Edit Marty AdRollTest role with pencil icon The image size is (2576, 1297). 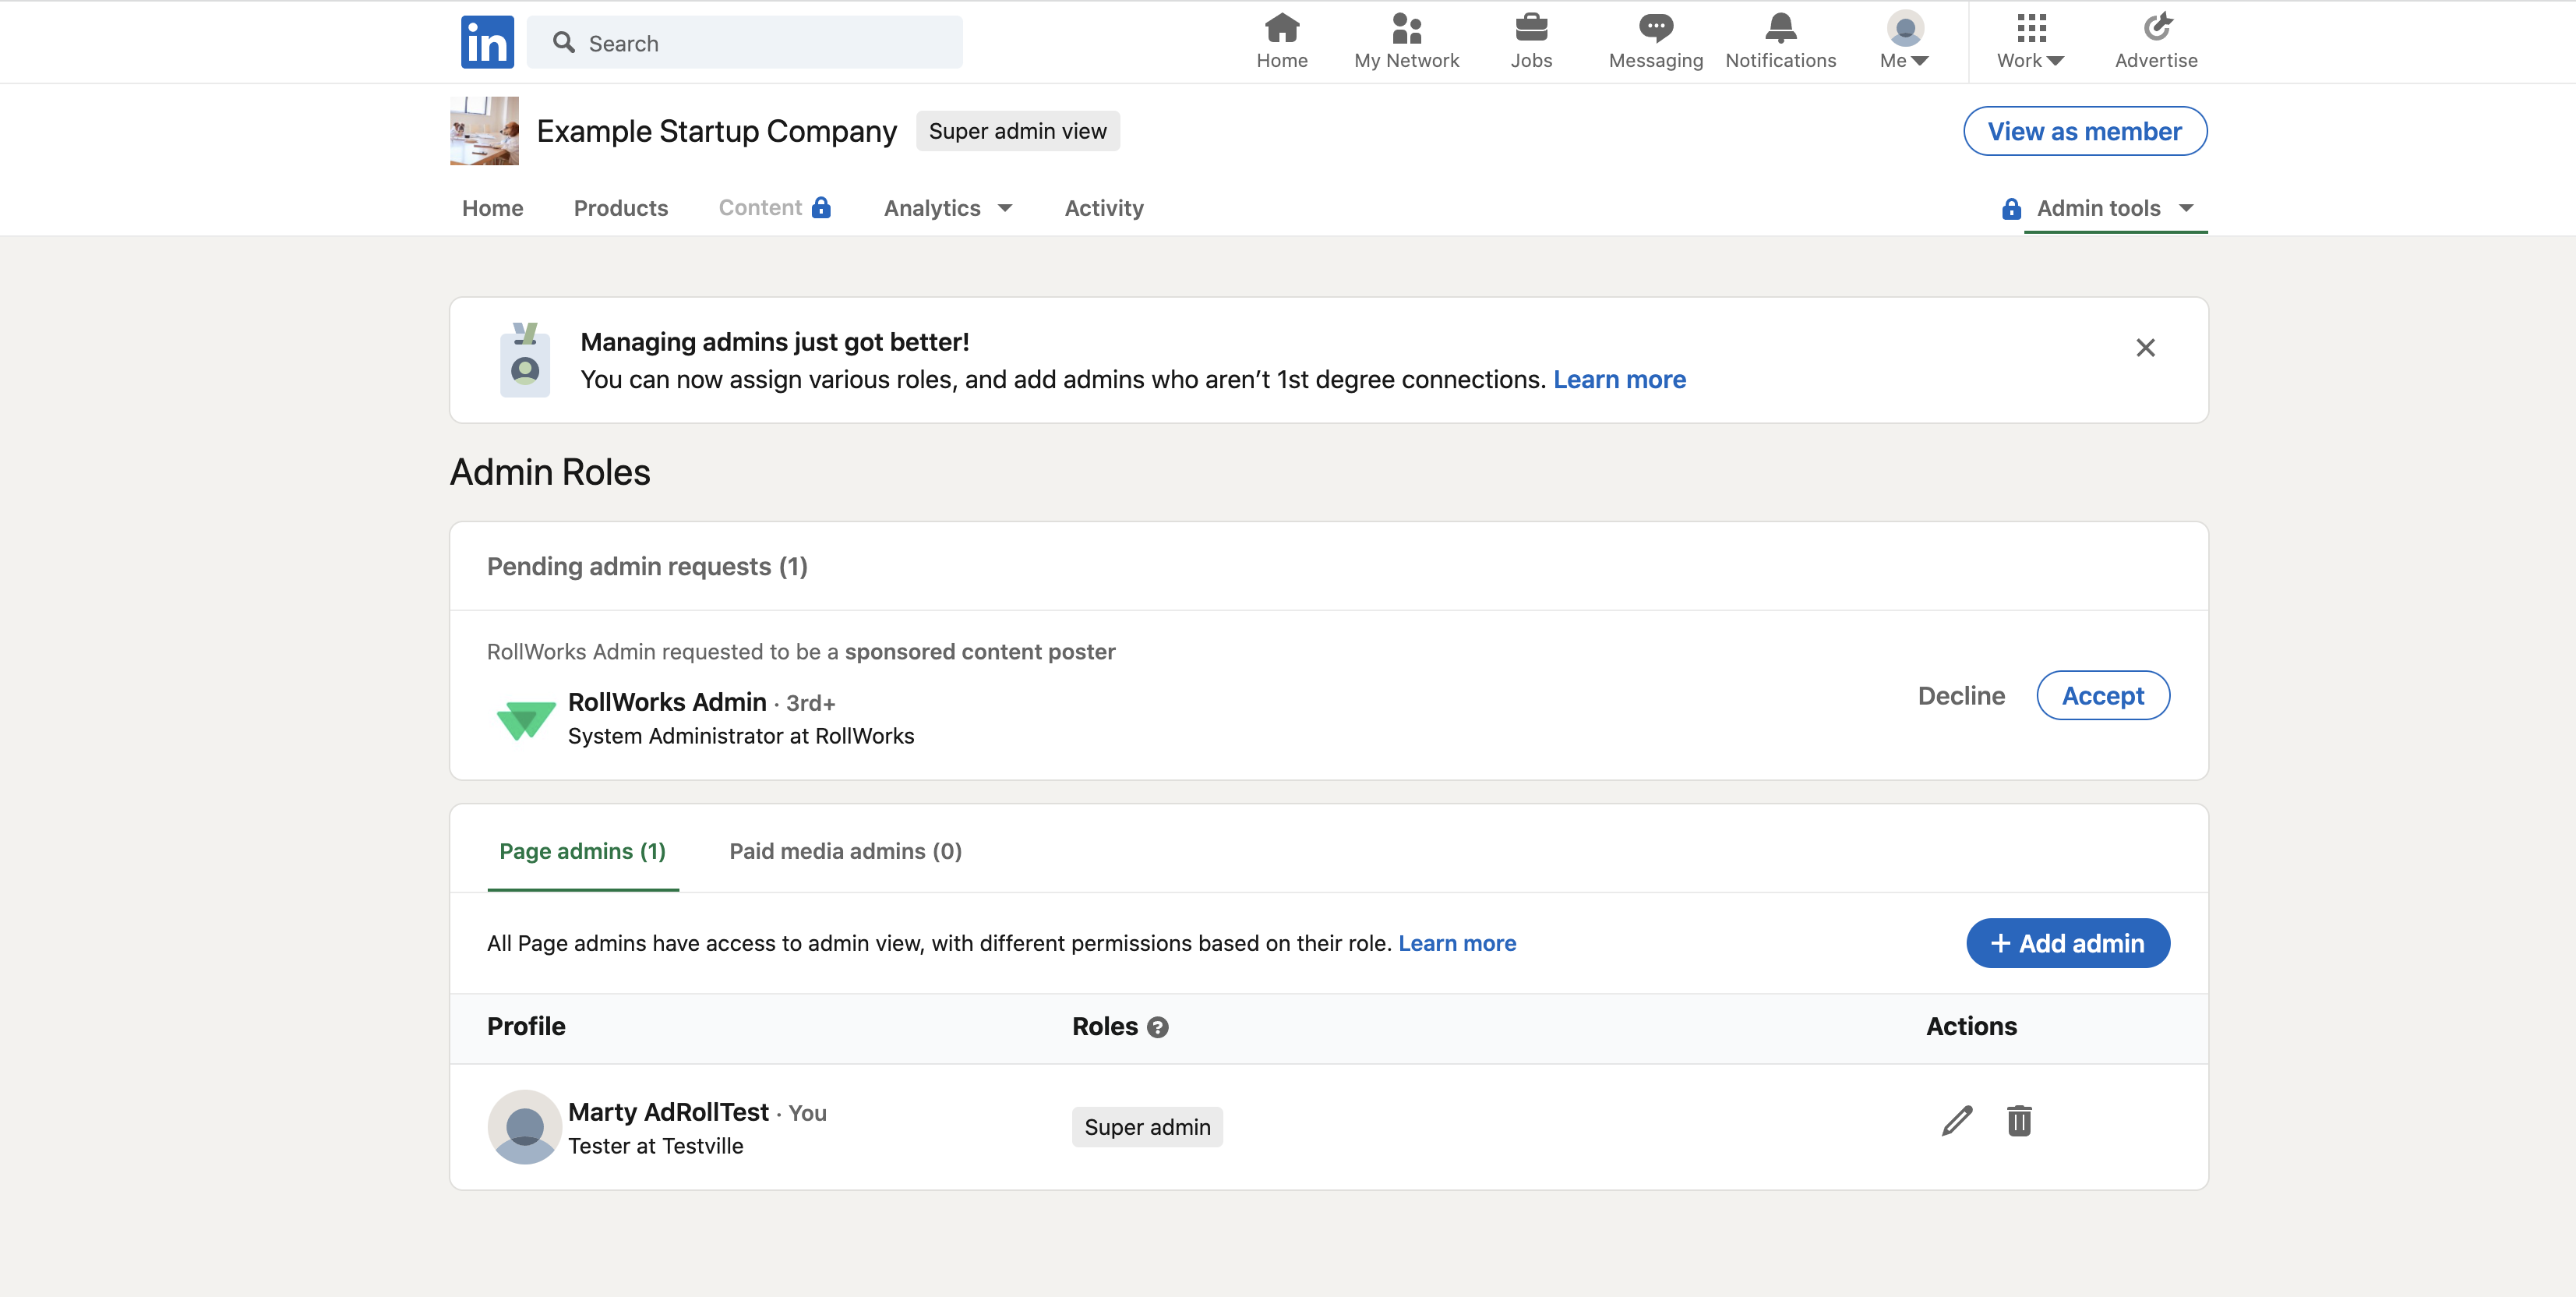pyautogui.click(x=1956, y=1121)
